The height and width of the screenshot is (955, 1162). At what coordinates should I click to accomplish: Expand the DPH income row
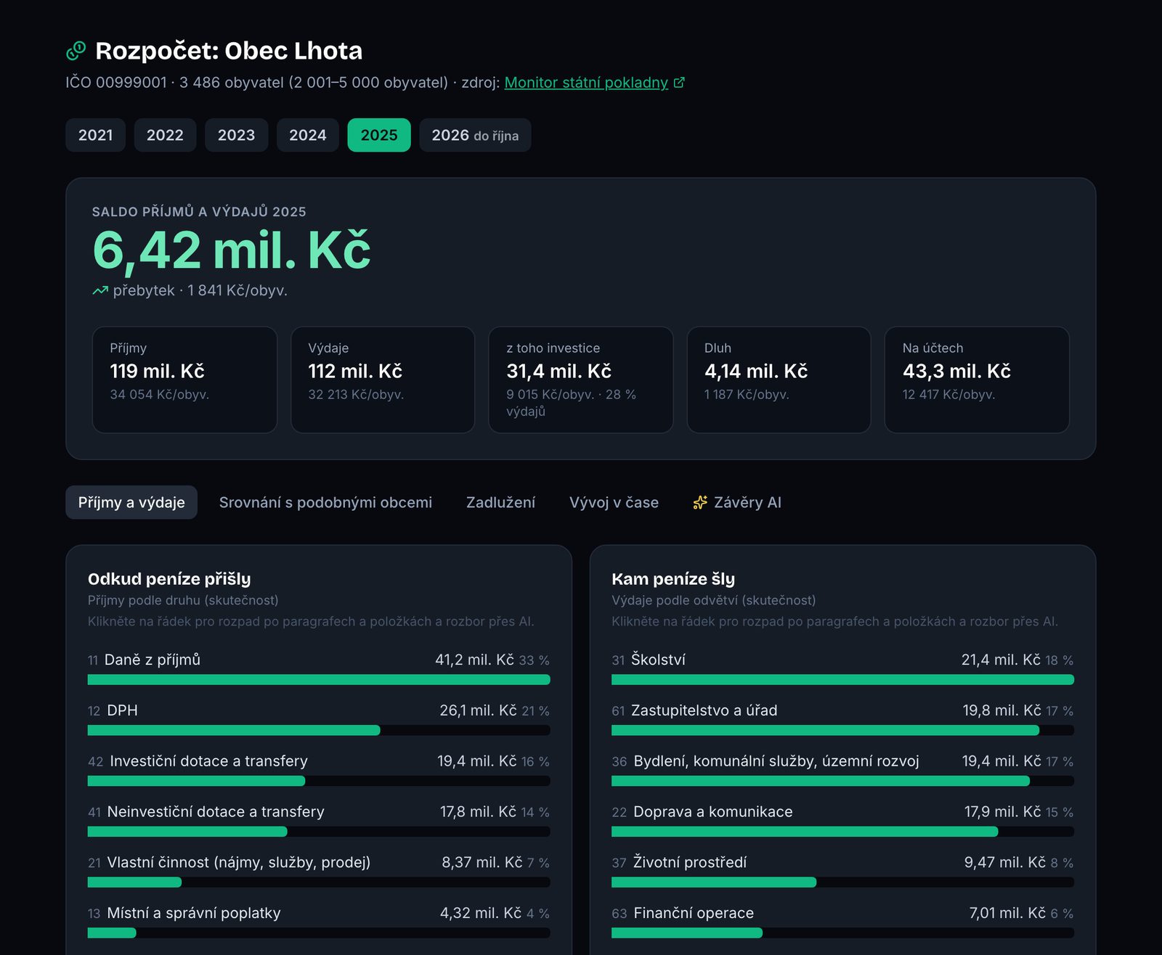(x=319, y=718)
